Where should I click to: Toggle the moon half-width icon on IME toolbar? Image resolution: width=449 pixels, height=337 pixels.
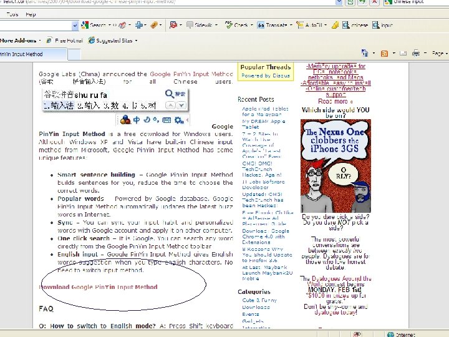pyautogui.click(x=147, y=120)
